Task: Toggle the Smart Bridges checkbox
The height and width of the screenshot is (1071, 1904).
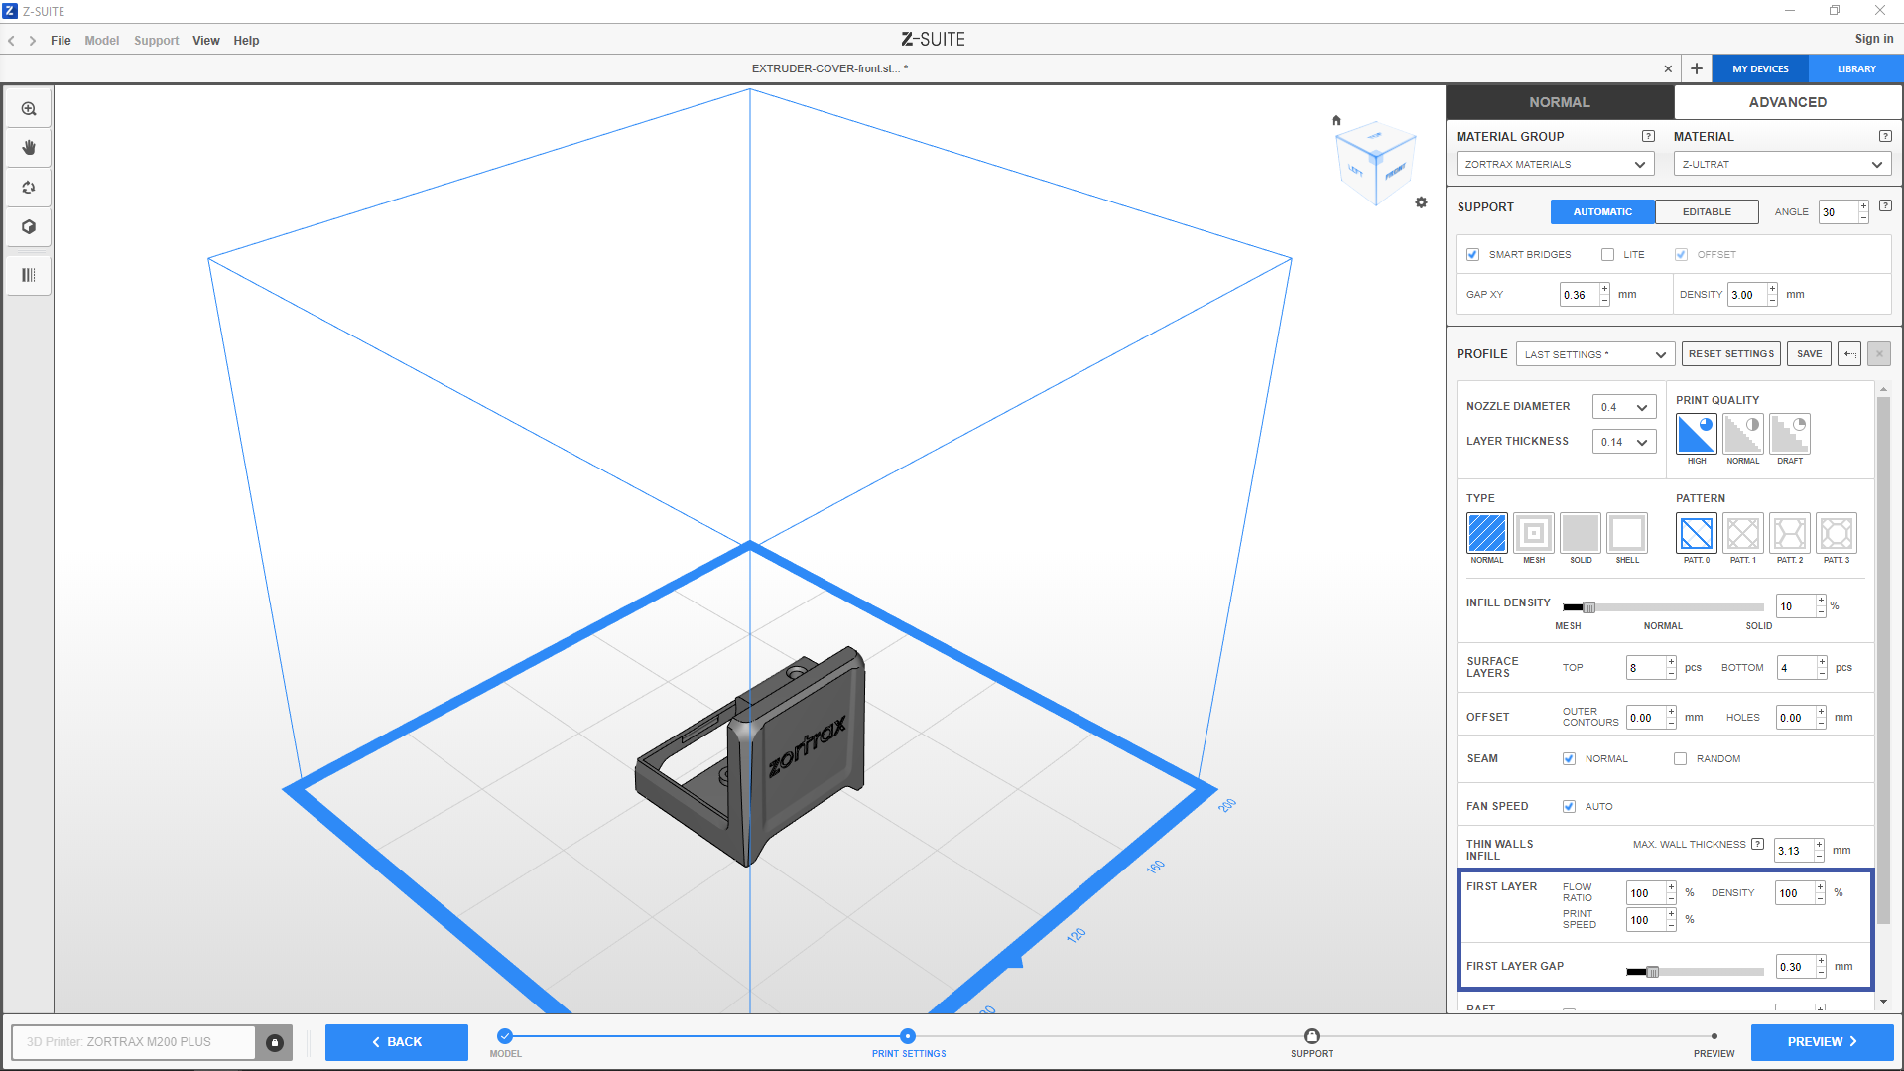Action: pos(1473,255)
